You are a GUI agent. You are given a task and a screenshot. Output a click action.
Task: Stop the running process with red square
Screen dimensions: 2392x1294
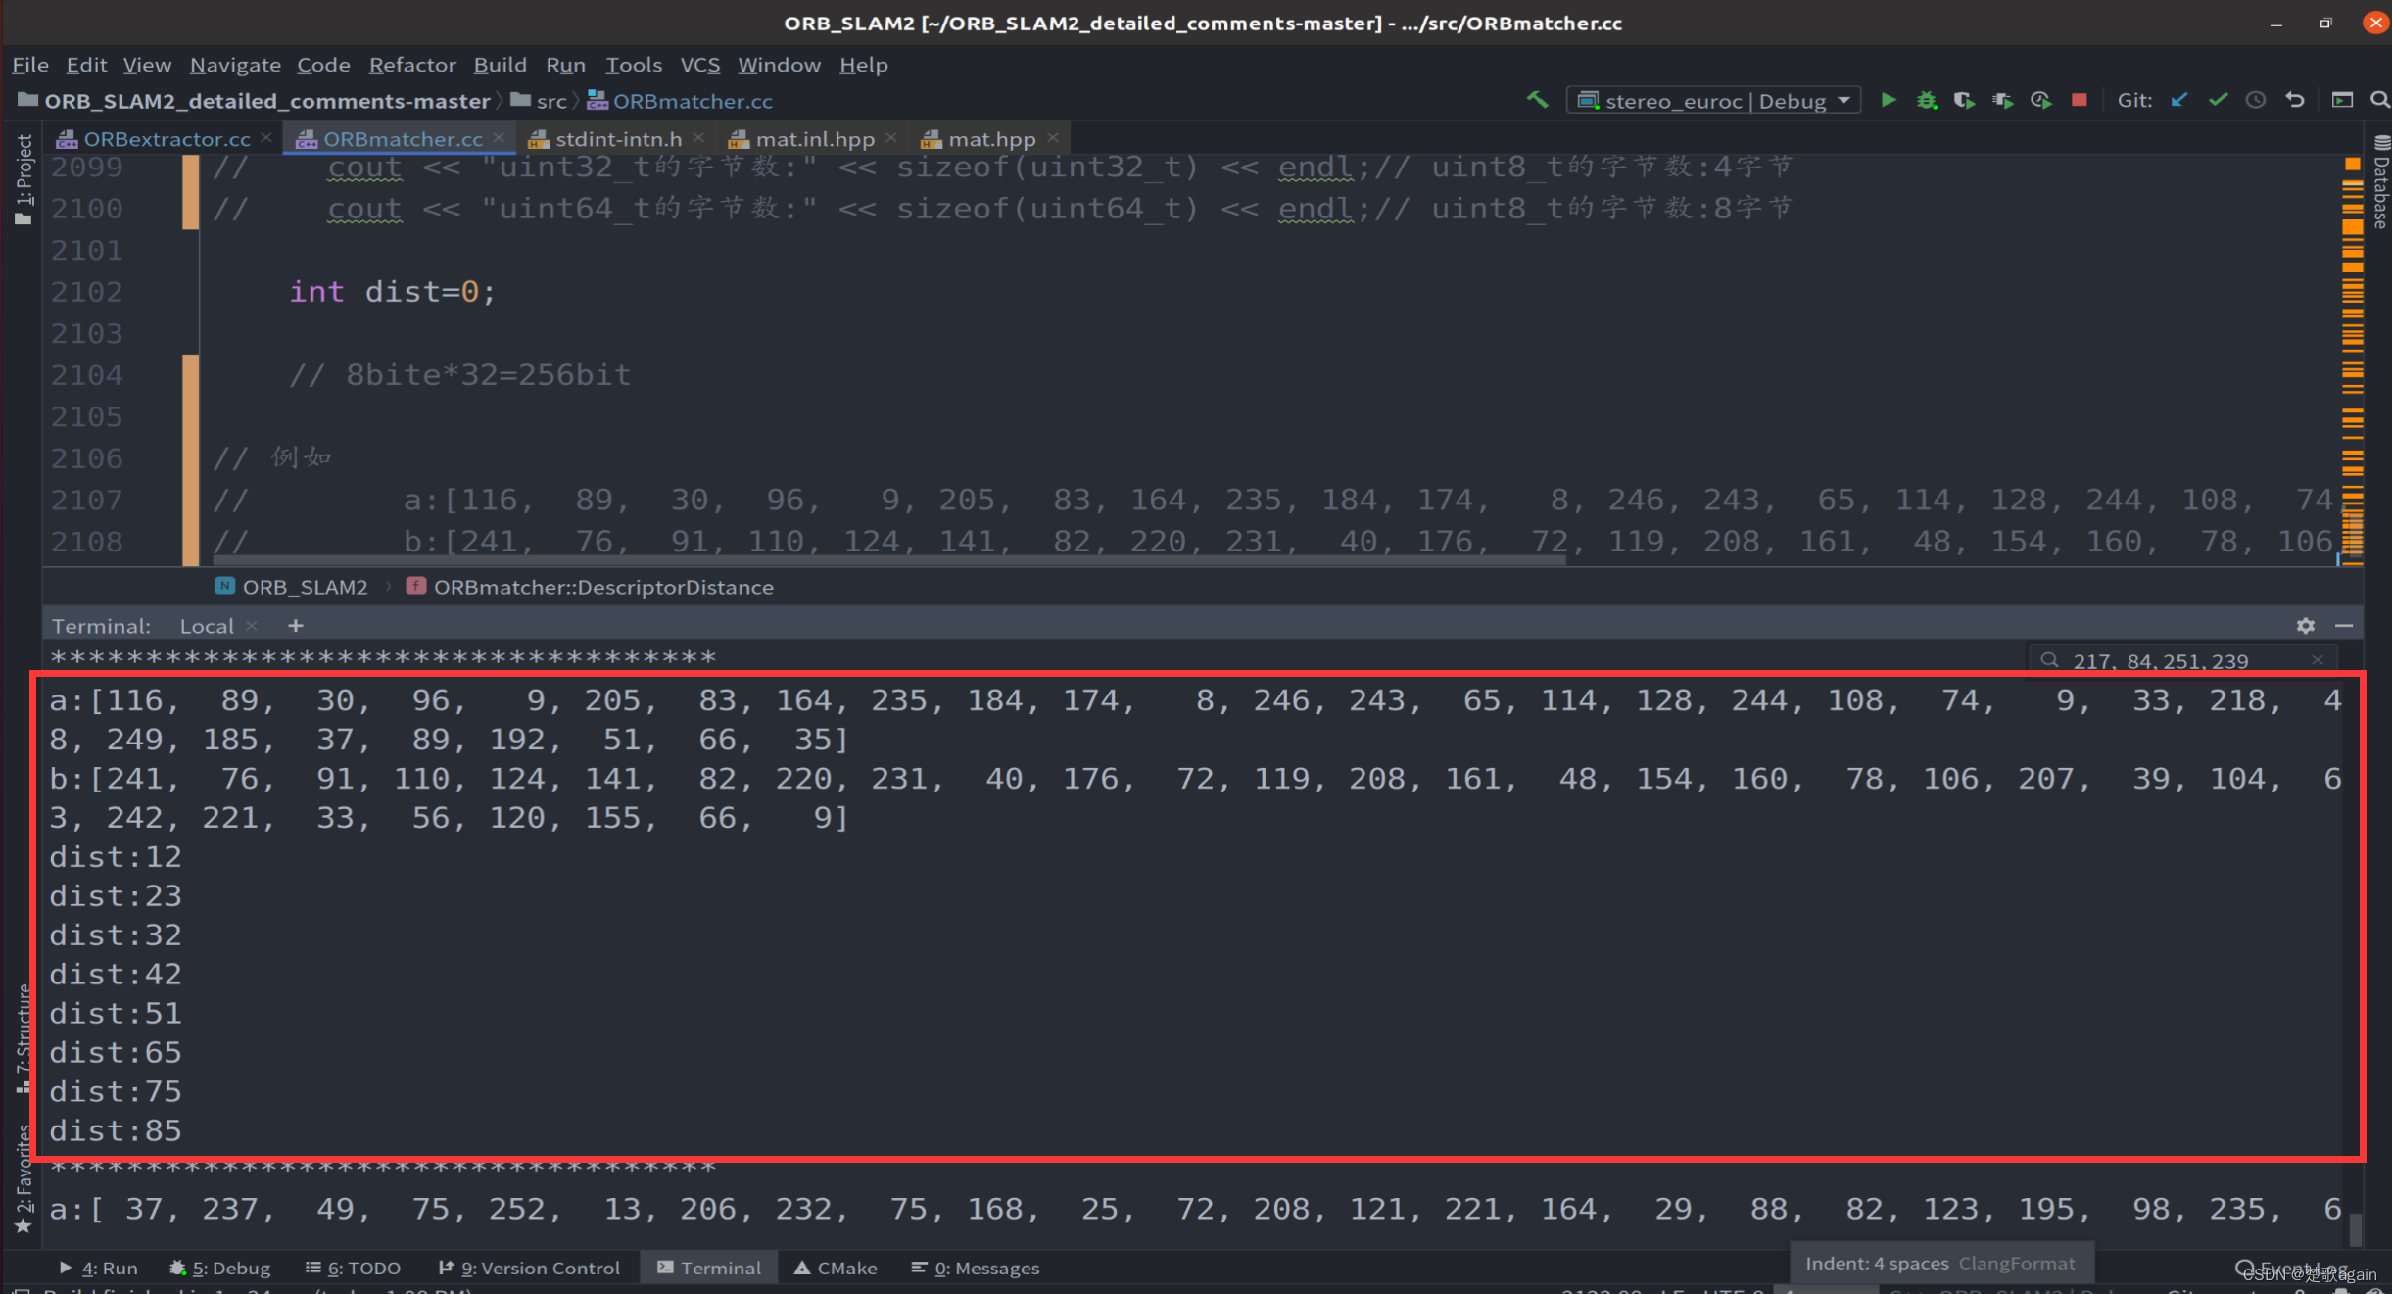tap(2080, 101)
